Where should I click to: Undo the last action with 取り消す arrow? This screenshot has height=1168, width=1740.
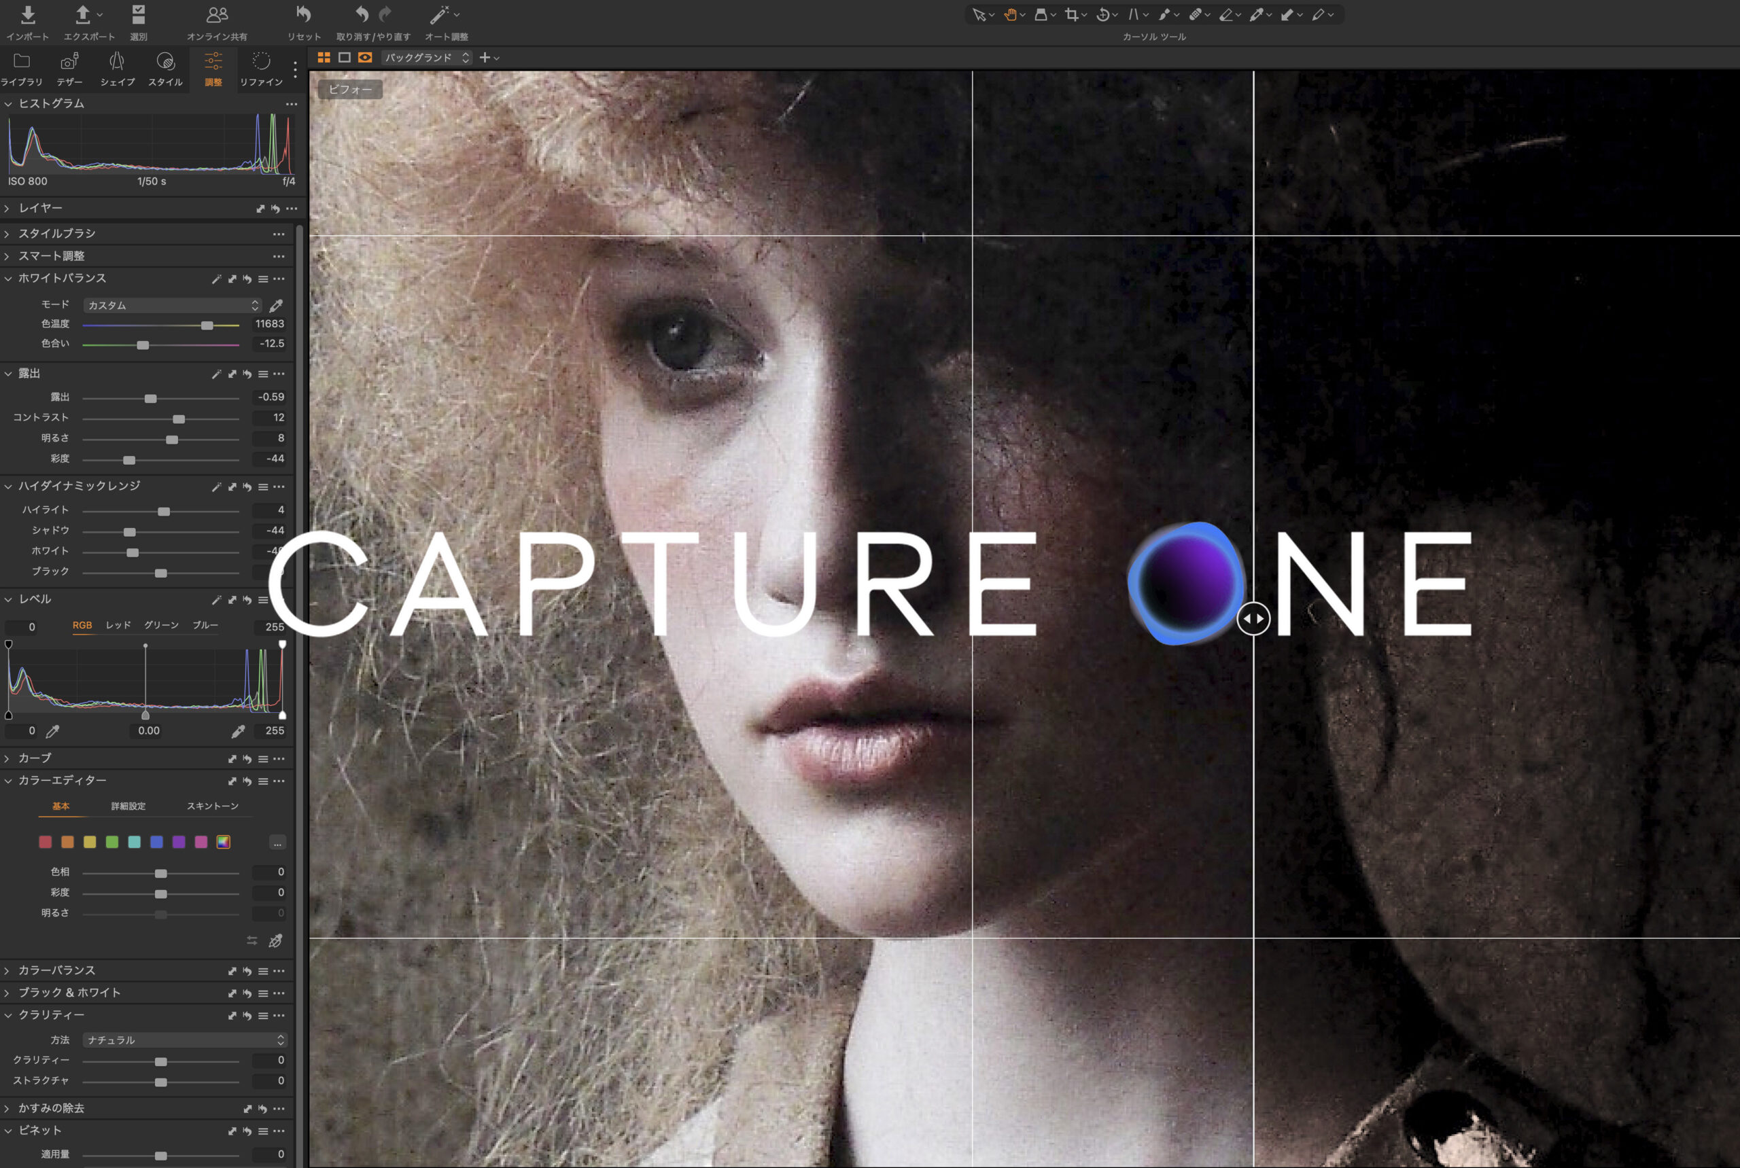362,14
